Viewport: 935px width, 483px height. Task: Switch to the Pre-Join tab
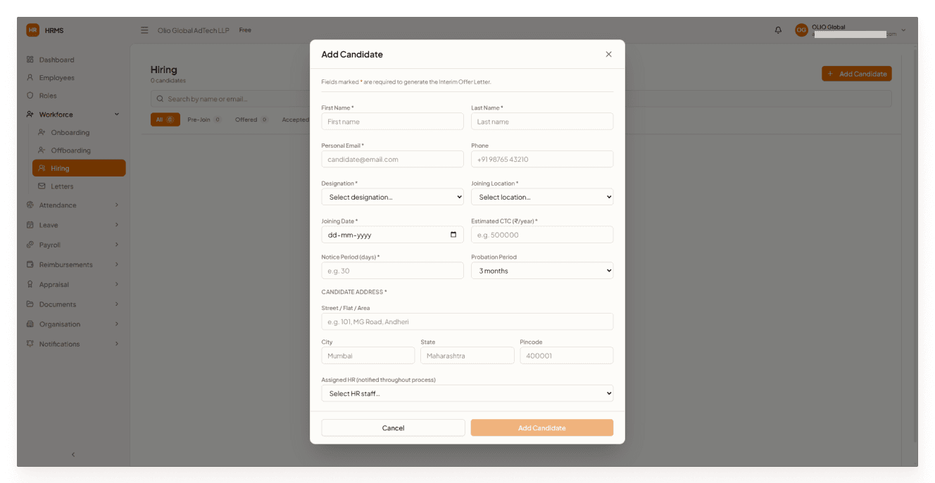click(204, 120)
